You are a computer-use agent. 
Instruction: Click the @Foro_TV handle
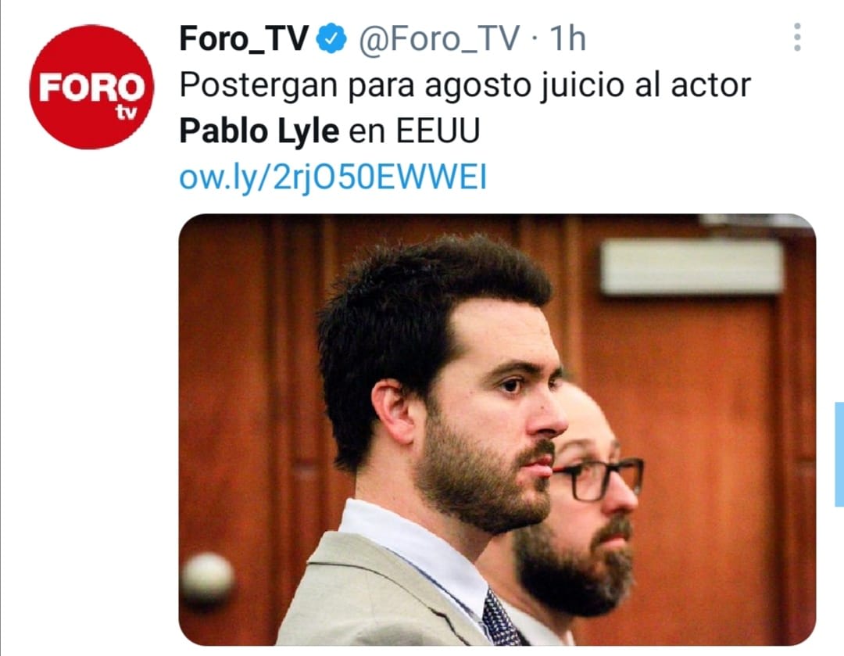[439, 39]
